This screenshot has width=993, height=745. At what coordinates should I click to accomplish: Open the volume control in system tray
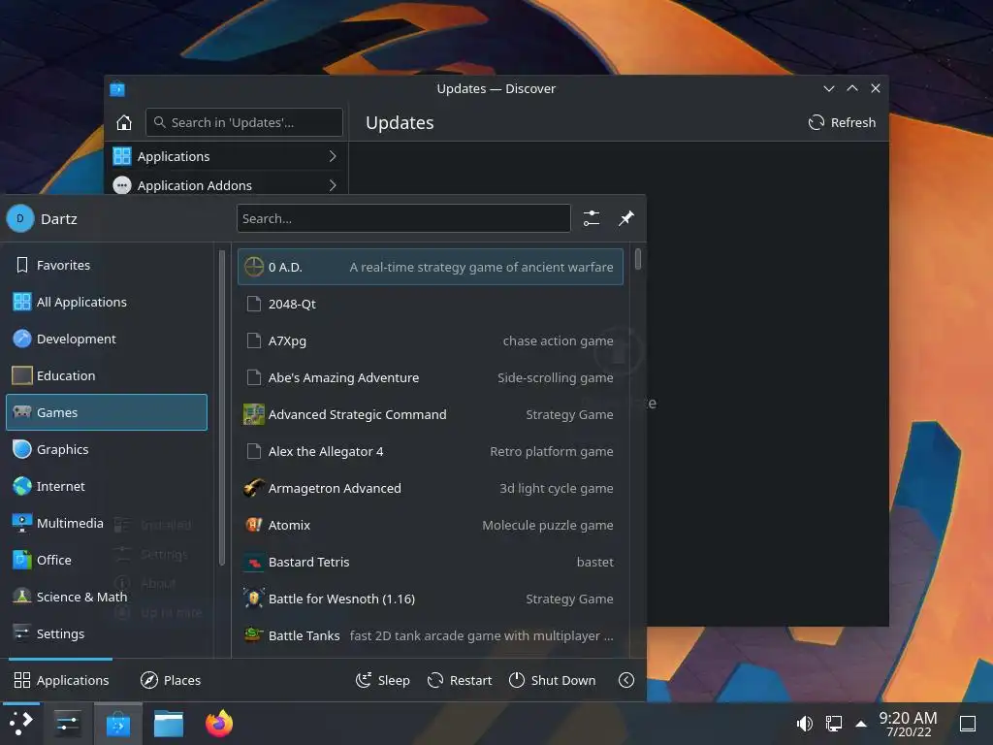pos(804,723)
